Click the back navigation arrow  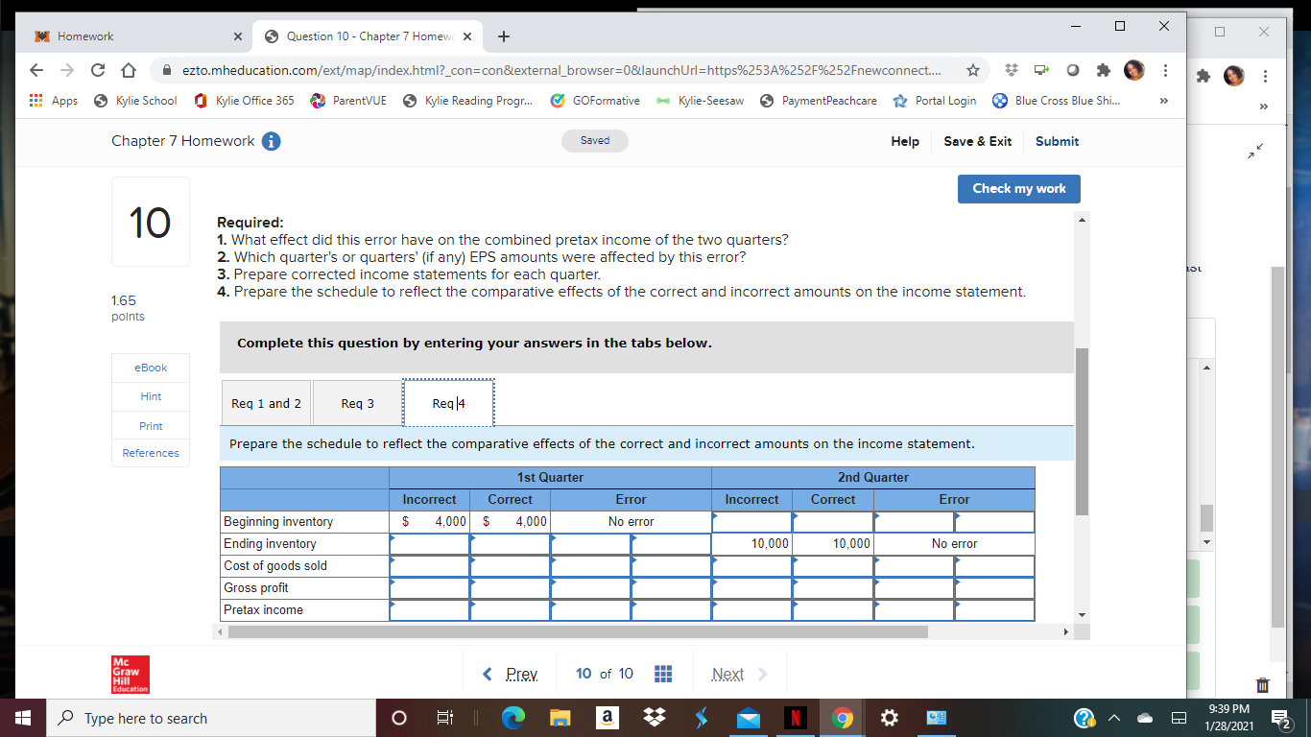coord(36,70)
